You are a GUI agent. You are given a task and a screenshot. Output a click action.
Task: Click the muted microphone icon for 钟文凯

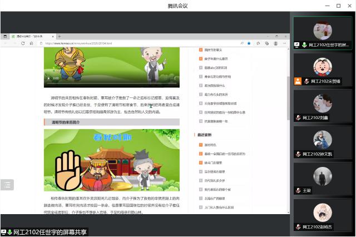[298, 154]
